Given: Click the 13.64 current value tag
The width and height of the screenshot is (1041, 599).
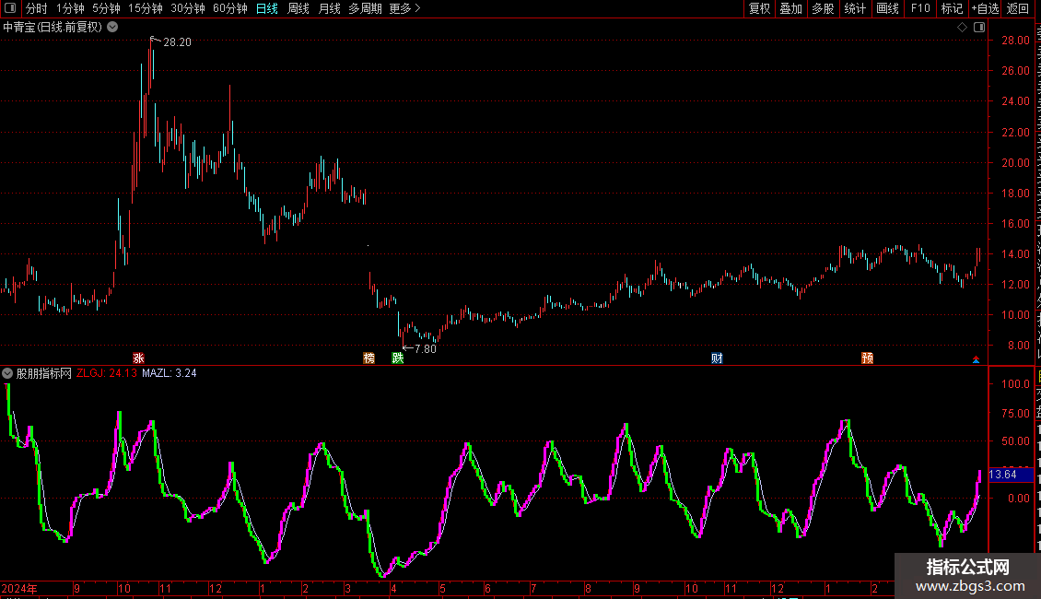Looking at the screenshot, I should click(1011, 475).
